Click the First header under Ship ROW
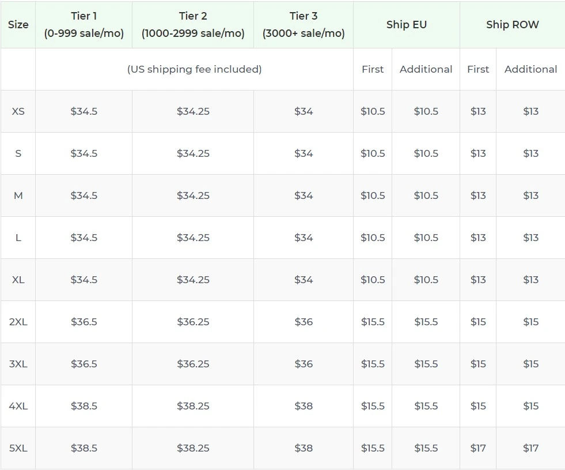 tap(478, 69)
